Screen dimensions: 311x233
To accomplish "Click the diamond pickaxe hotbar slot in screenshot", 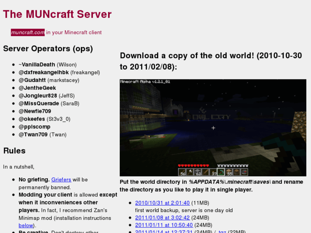I will point(221,172).
